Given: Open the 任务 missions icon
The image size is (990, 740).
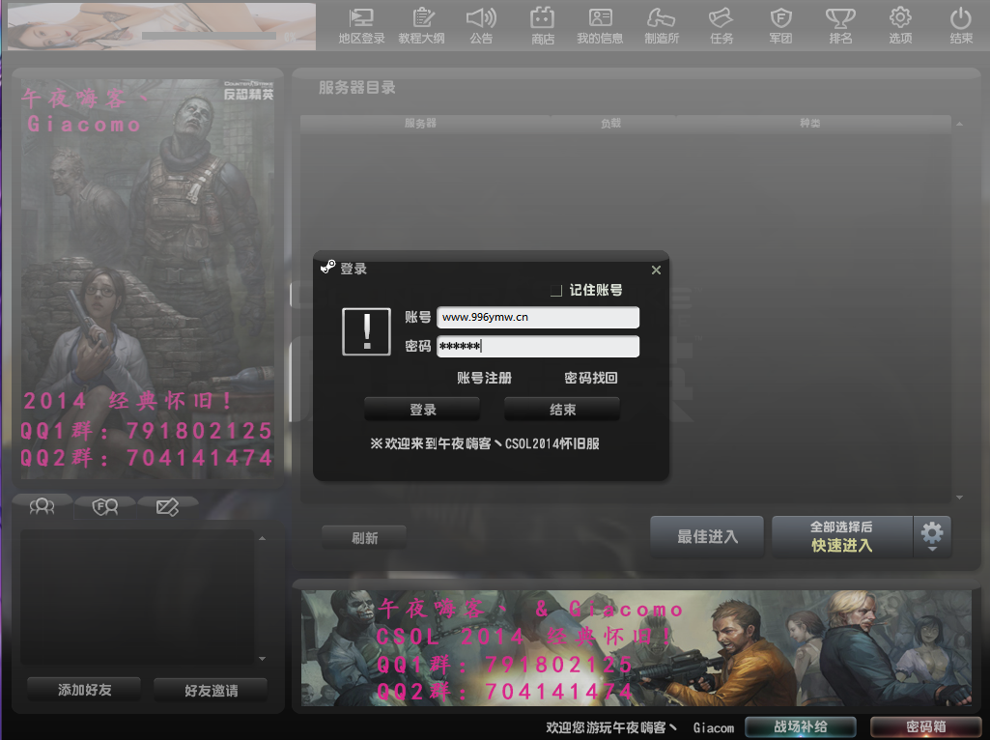Looking at the screenshot, I should 721,26.
